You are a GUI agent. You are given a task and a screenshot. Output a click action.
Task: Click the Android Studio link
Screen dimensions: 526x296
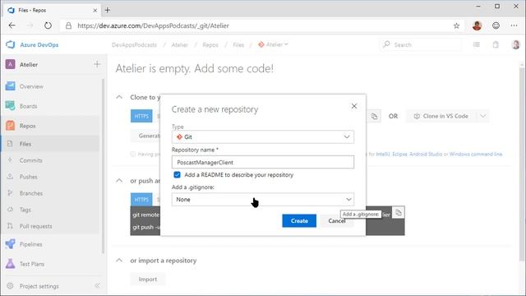pos(426,154)
